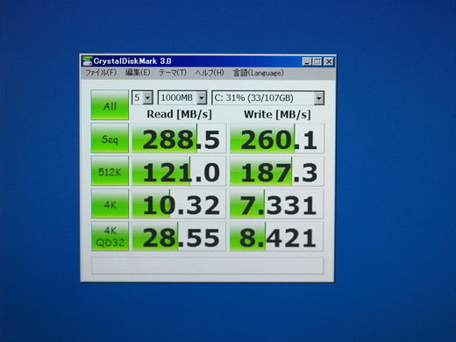The image size is (456, 342).
Task: Click the 4K QD32 write result 8.421
Action: [x=277, y=237]
